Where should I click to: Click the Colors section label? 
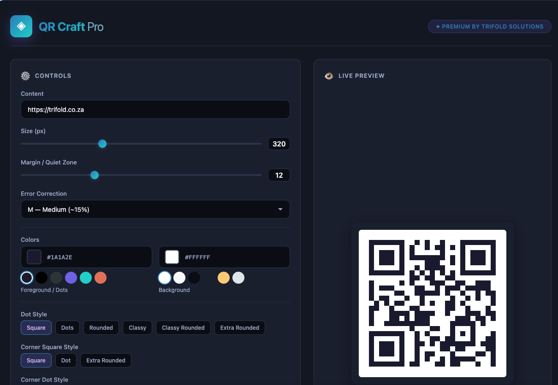30,240
